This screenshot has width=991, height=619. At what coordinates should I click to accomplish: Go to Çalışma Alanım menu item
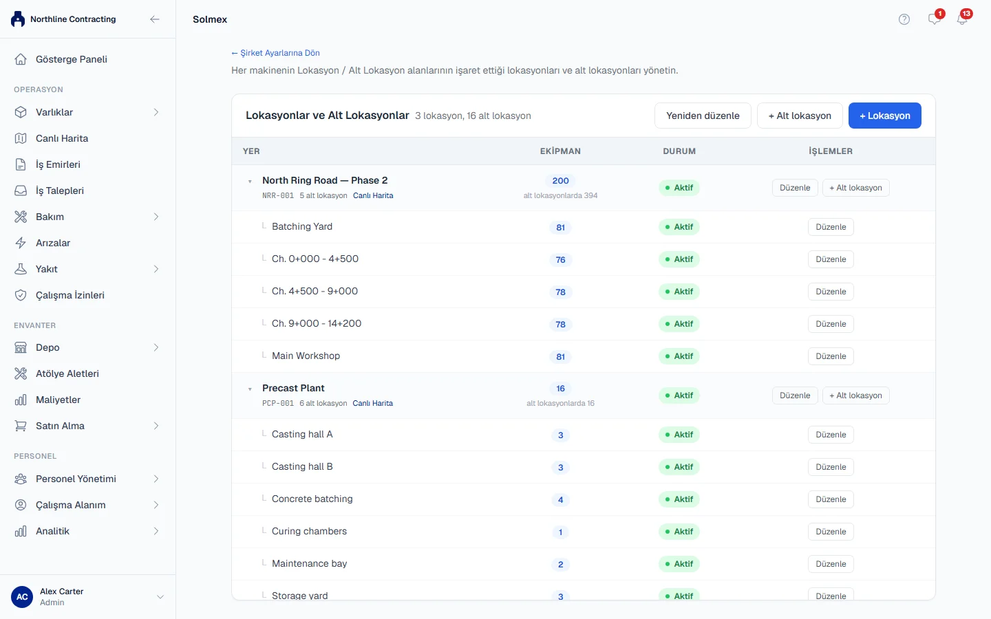point(87,505)
